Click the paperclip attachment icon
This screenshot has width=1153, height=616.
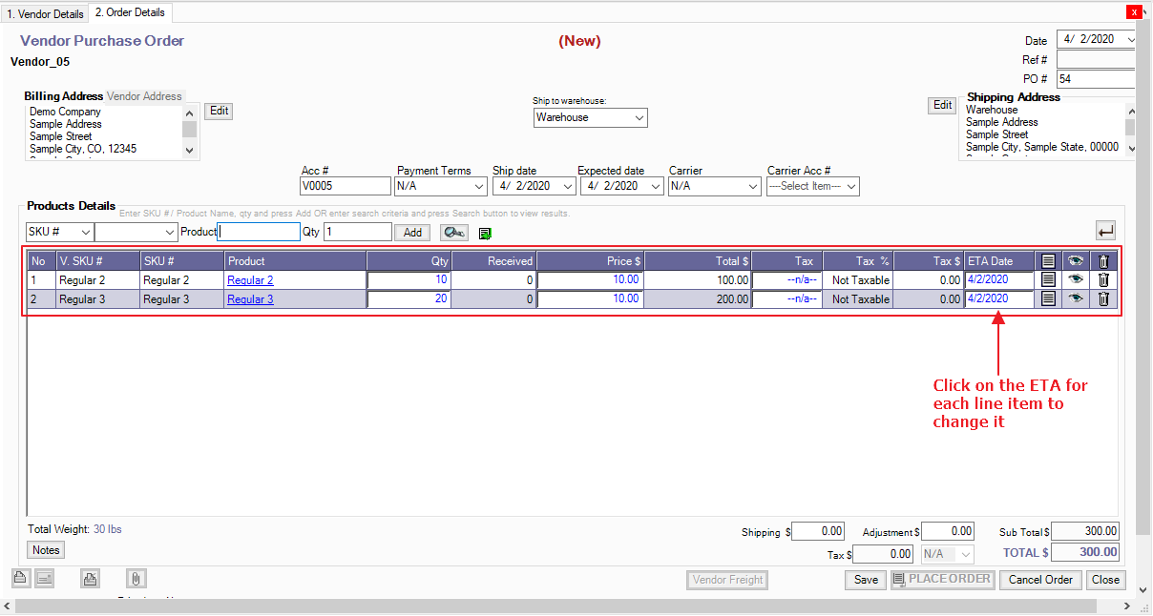pos(136,578)
